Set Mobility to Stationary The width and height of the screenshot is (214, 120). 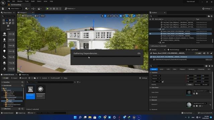[197, 85]
